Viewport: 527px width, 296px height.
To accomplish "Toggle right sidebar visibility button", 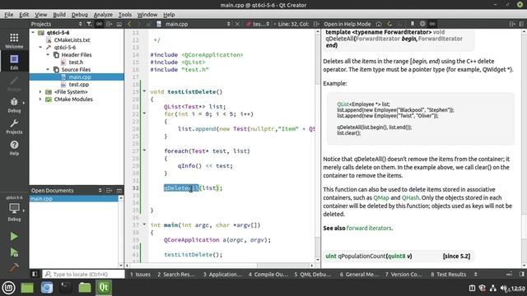I will pyautogui.click(x=521, y=274).
